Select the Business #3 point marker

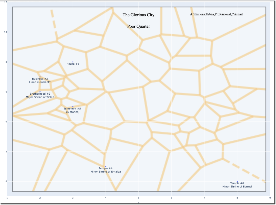click(x=40, y=77)
